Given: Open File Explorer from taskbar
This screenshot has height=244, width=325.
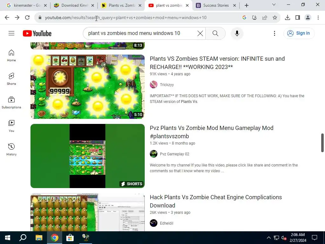Looking at the screenshot, I should point(39,238).
